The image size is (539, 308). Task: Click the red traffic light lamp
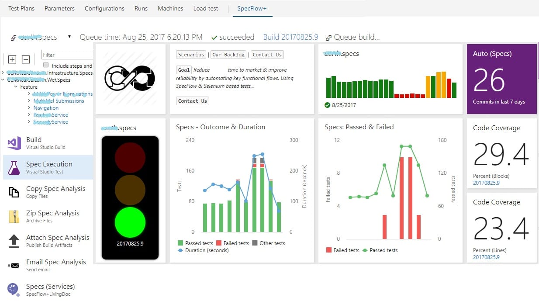(130, 157)
